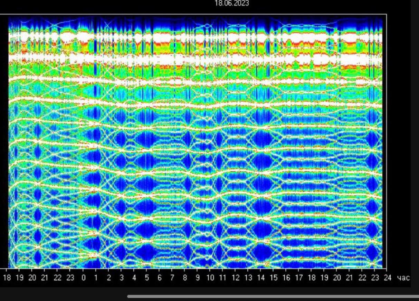This screenshot has height=301, width=419.
Task: Click hour 11 marker on the axis
Action: pos(223,278)
